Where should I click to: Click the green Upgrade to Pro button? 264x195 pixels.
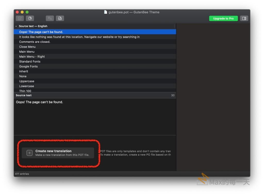point(223,19)
